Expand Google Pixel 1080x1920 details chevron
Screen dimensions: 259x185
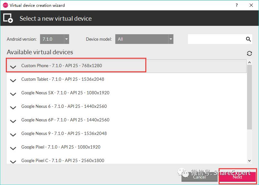pyautogui.click(x=13, y=148)
